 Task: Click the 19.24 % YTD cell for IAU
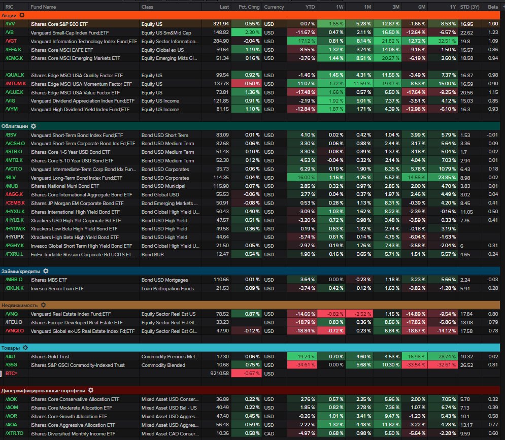[302, 357]
